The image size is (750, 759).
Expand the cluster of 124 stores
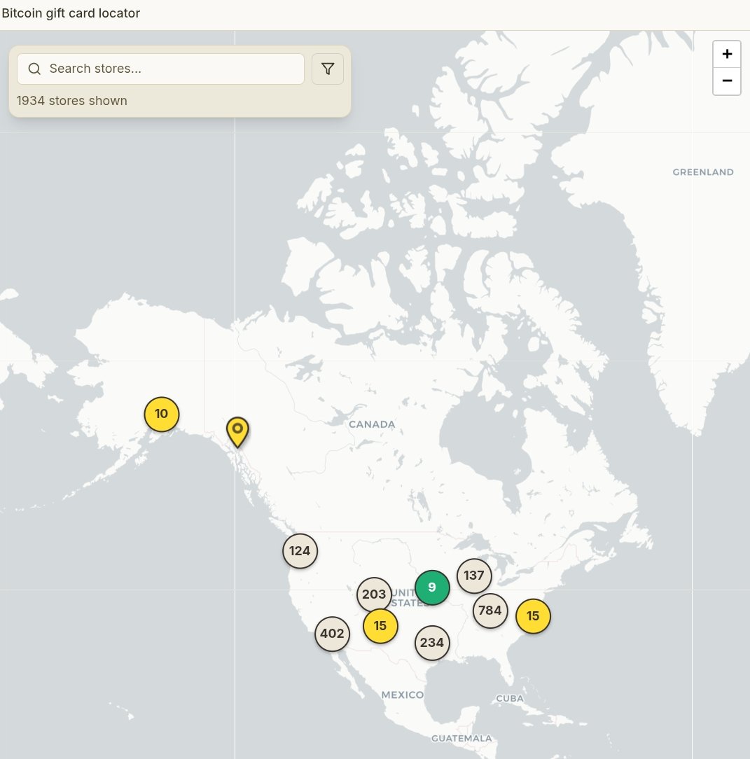tap(300, 551)
